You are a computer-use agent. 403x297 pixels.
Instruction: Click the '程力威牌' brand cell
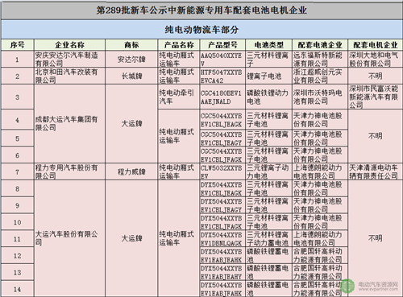pyautogui.click(x=131, y=171)
